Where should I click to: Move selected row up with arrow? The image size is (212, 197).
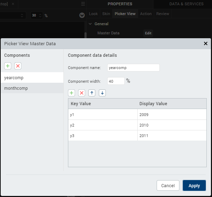coord(92,93)
